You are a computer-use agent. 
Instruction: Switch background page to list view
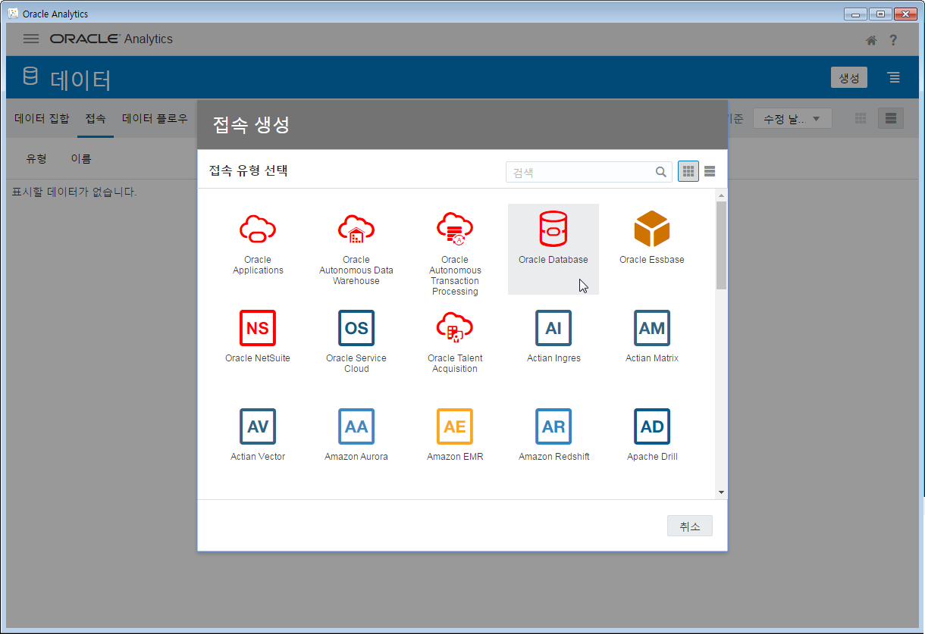click(x=891, y=118)
